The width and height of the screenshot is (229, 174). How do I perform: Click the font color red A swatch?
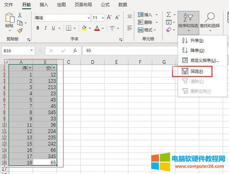97,28
